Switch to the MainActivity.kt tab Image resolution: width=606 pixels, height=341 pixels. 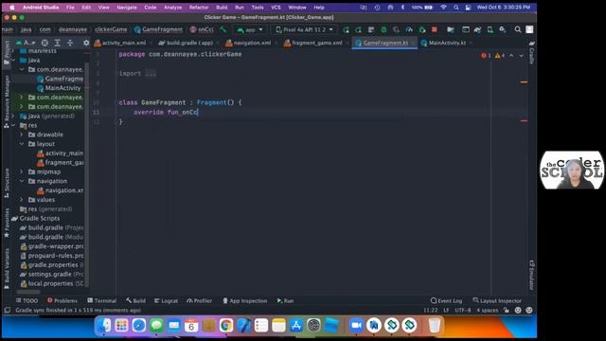pyautogui.click(x=446, y=43)
